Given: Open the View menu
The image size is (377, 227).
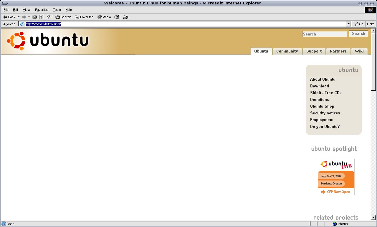Looking at the screenshot, I should coord(27,10).
